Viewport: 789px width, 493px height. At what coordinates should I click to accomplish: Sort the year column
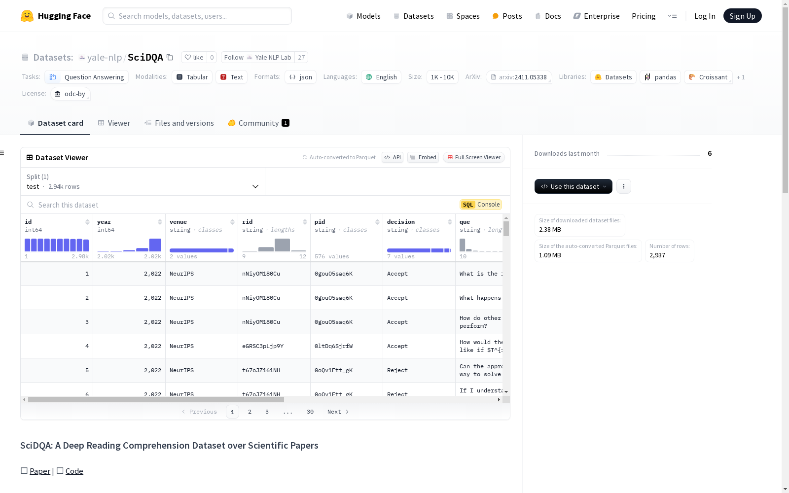tap(160, 222)
